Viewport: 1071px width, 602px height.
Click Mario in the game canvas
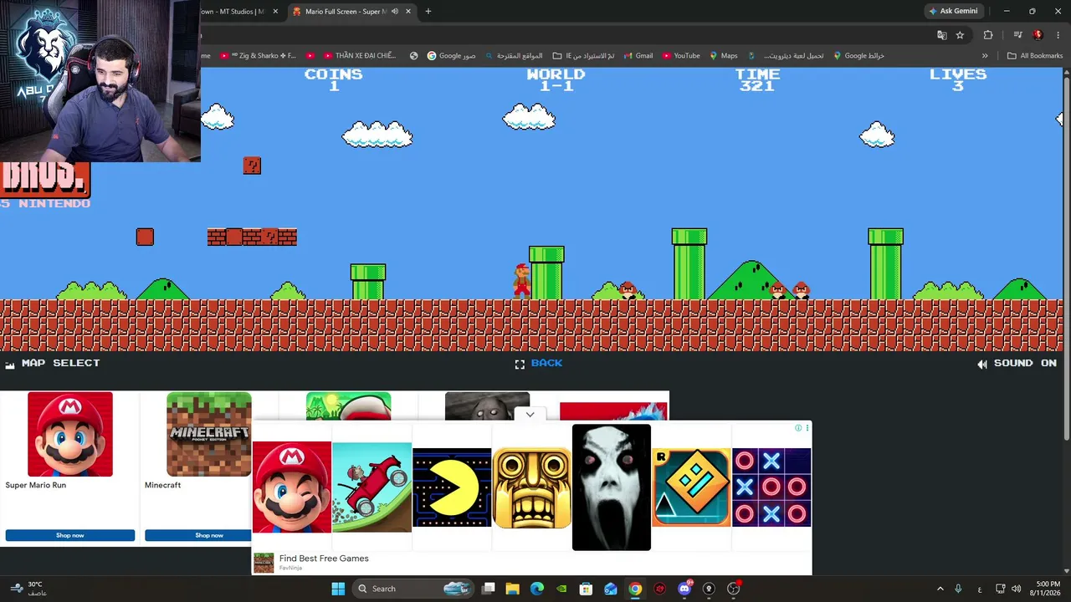point(521,281)
